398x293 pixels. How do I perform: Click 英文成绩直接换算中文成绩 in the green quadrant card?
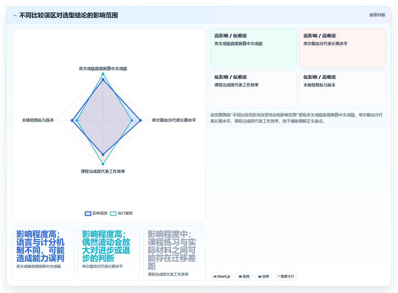pos(239,44)
